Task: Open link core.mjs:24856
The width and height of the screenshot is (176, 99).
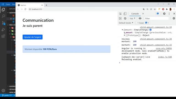Action: (x=164, y=48)
